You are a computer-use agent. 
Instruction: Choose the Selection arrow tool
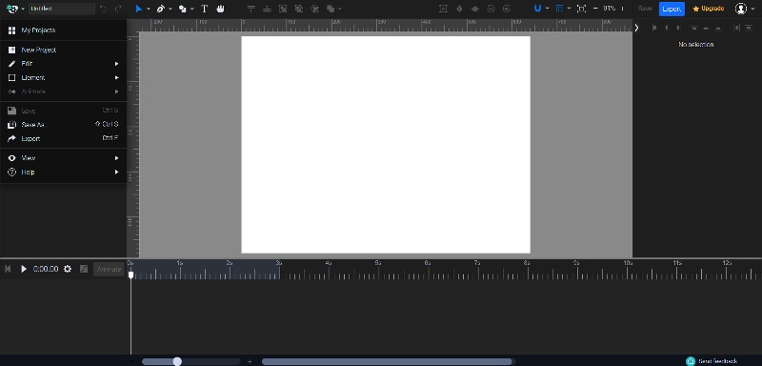click(139, 9)
